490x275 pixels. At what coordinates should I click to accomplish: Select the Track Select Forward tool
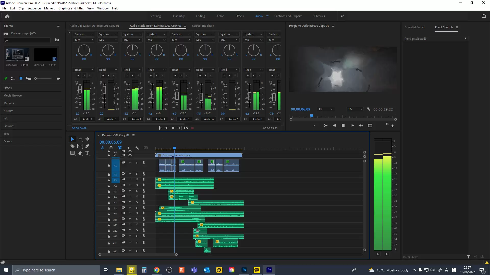(x=80, y=139)
